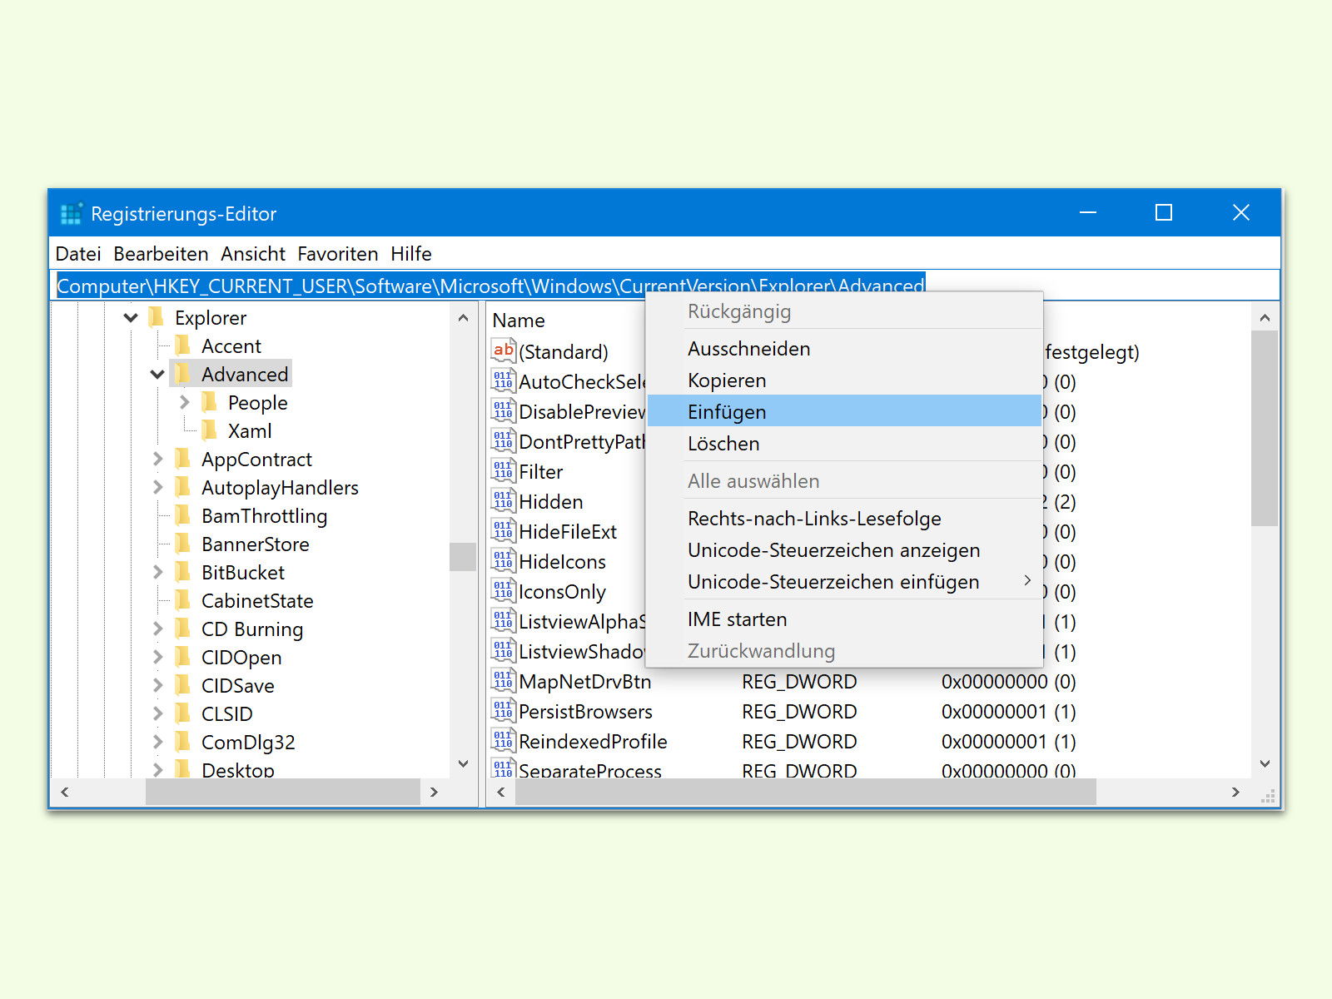
Task: Click MapNetDrvBtn data 0x00000000 (0)
Action: 1008,681
